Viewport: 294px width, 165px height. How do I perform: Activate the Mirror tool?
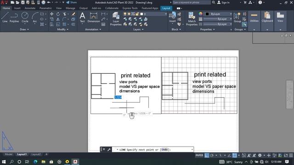(58, 19)
